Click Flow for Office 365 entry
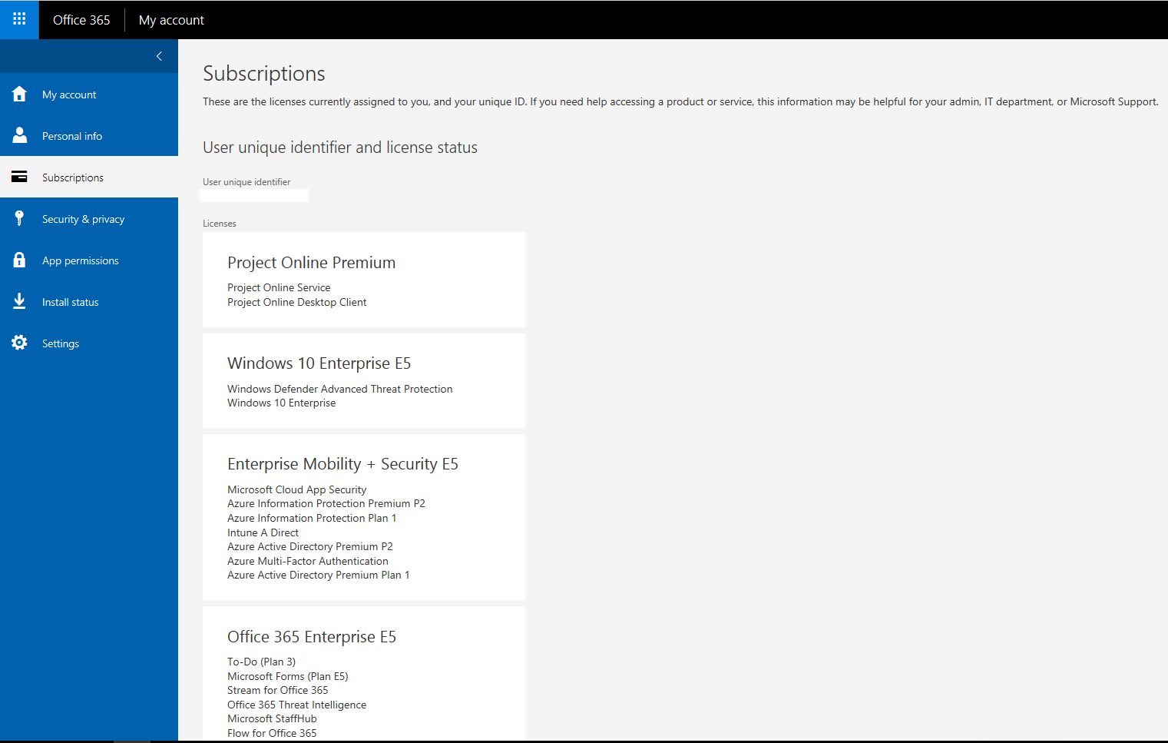This screenshot has width=1168, height=743. pyautogui.click(x=272, y=733)
